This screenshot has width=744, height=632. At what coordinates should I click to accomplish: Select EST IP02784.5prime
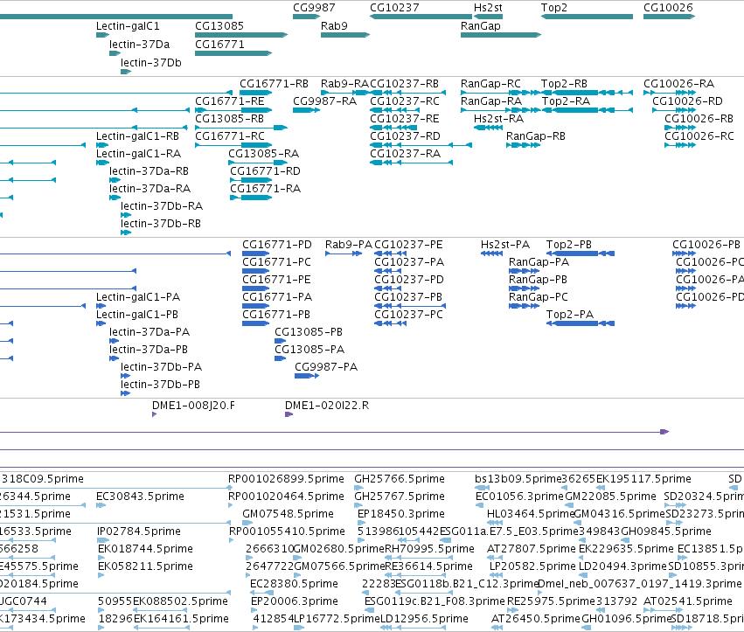(x=138, y=531)
